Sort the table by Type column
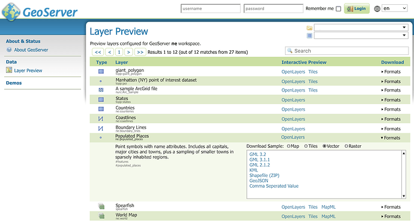The height and width of the screenshot is (223, 414). 101,62
